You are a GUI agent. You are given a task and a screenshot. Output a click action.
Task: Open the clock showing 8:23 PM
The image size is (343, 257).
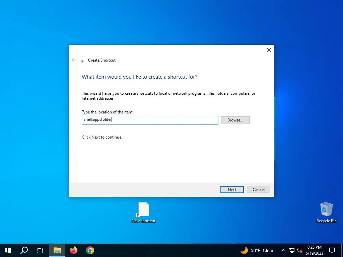314,250
